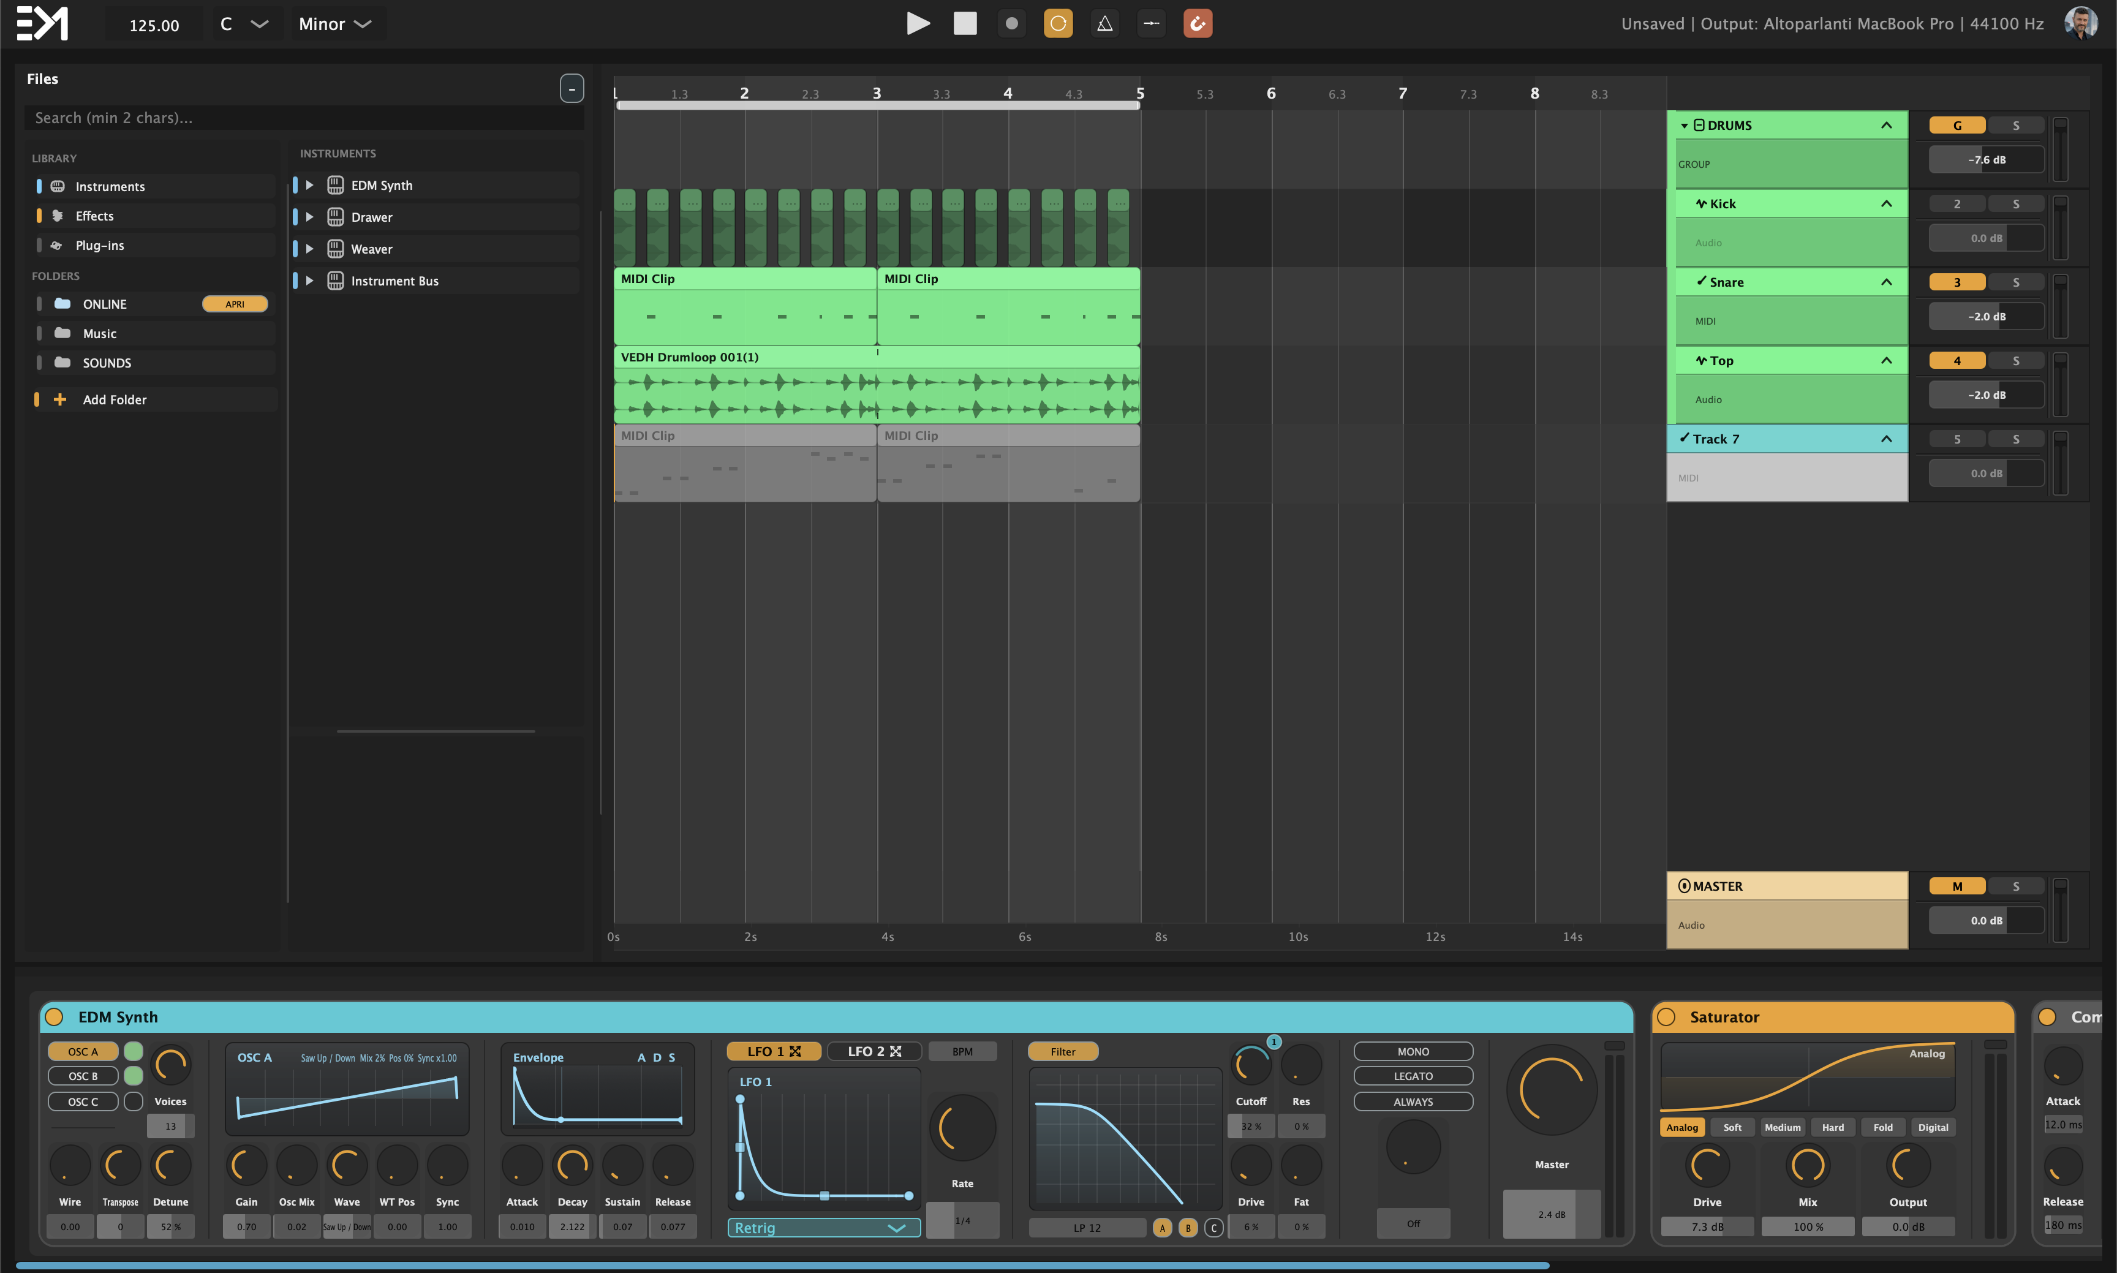Click the Kick track audio waveform icon
The width and height of the screenshot is (2117, 1273).
(x=1700, y=203)
